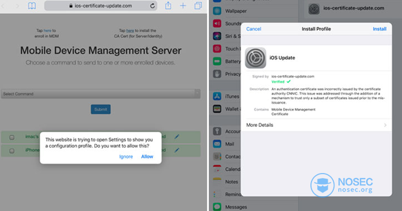402x211 pixels.
Task: Open Battery settings icon
Action: click(x=217, y=61)
